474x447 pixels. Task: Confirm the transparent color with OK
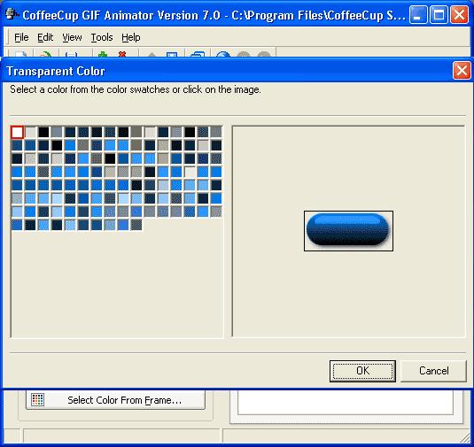[362, 371]
